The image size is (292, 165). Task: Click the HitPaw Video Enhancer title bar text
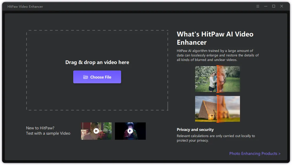25,6
